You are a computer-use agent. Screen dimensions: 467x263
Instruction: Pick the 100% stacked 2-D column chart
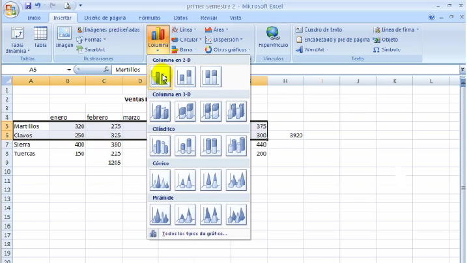pos(210,78)
